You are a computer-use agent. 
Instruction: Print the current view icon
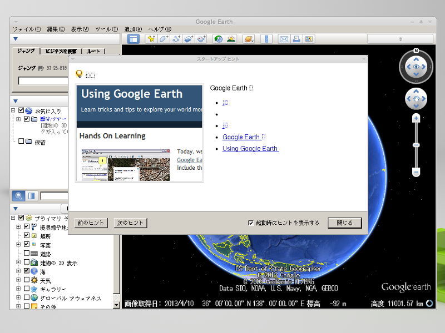click(x=296, y=39)
